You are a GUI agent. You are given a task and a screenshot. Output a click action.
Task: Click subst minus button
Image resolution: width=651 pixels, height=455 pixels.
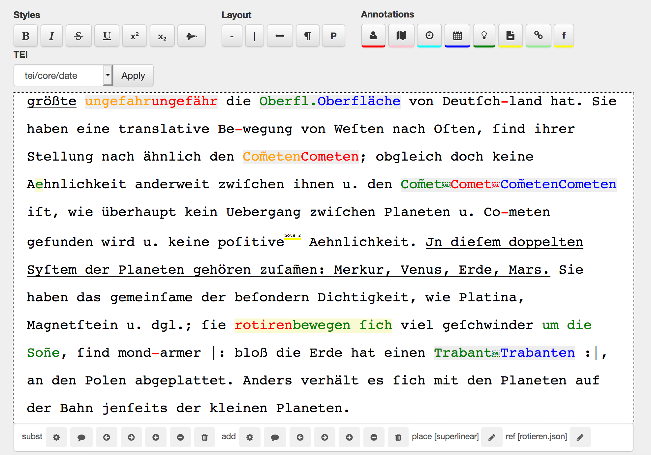[180, 437]
